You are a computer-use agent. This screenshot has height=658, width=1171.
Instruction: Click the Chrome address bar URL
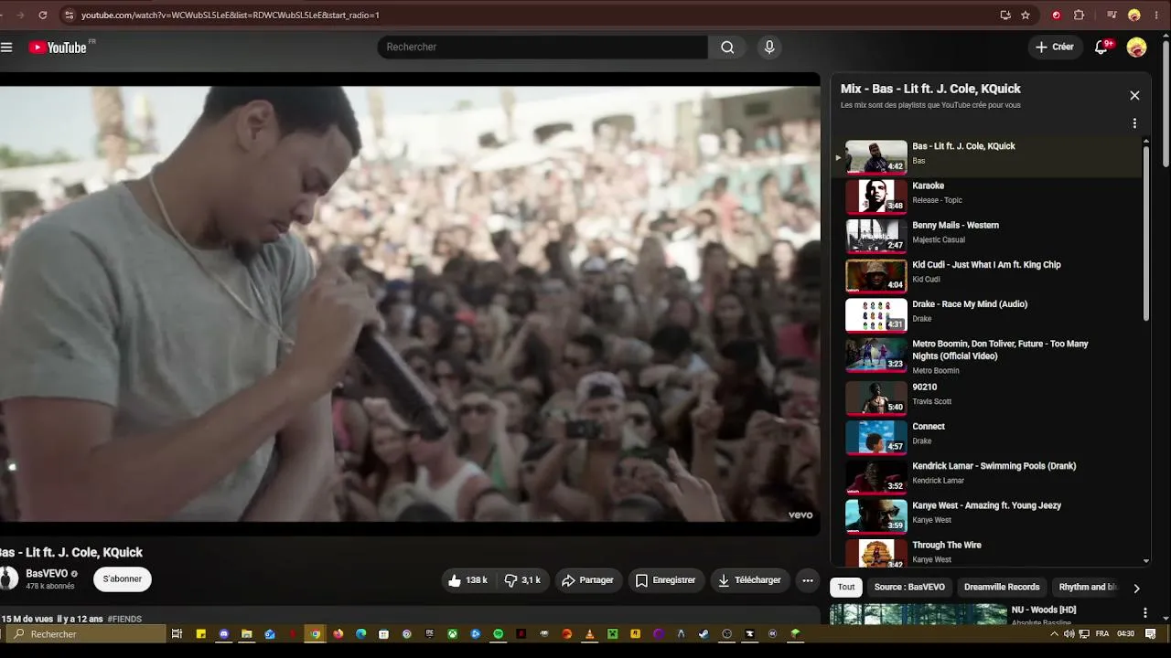tap(231, 15)
